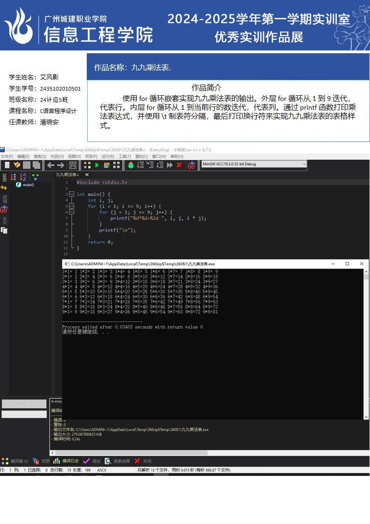
Task: Collapse the main() function fold marker
Action: click(x=71, y=194)
